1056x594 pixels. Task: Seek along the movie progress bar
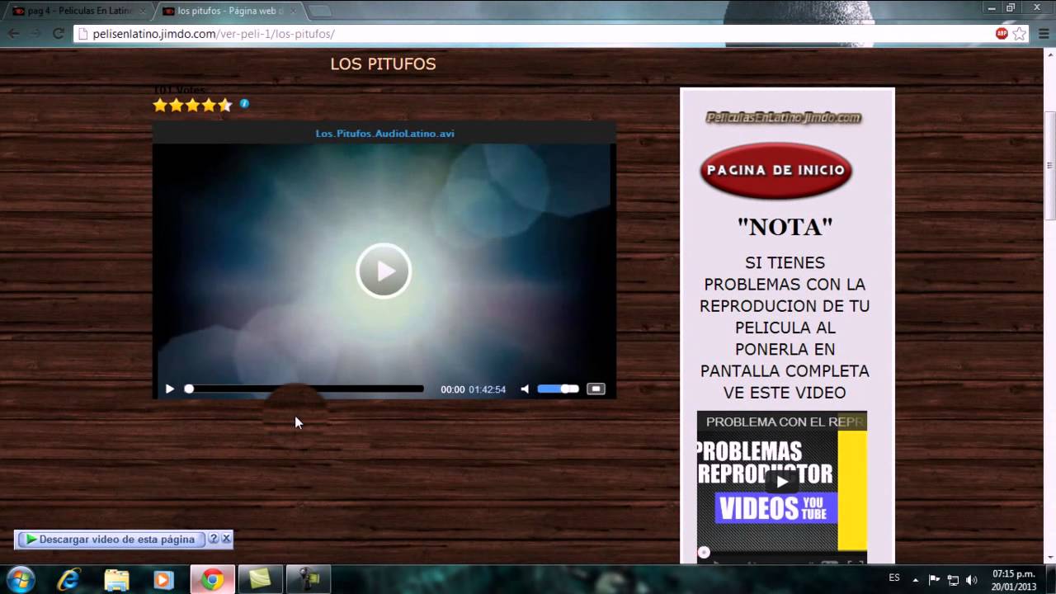[304, 389]
